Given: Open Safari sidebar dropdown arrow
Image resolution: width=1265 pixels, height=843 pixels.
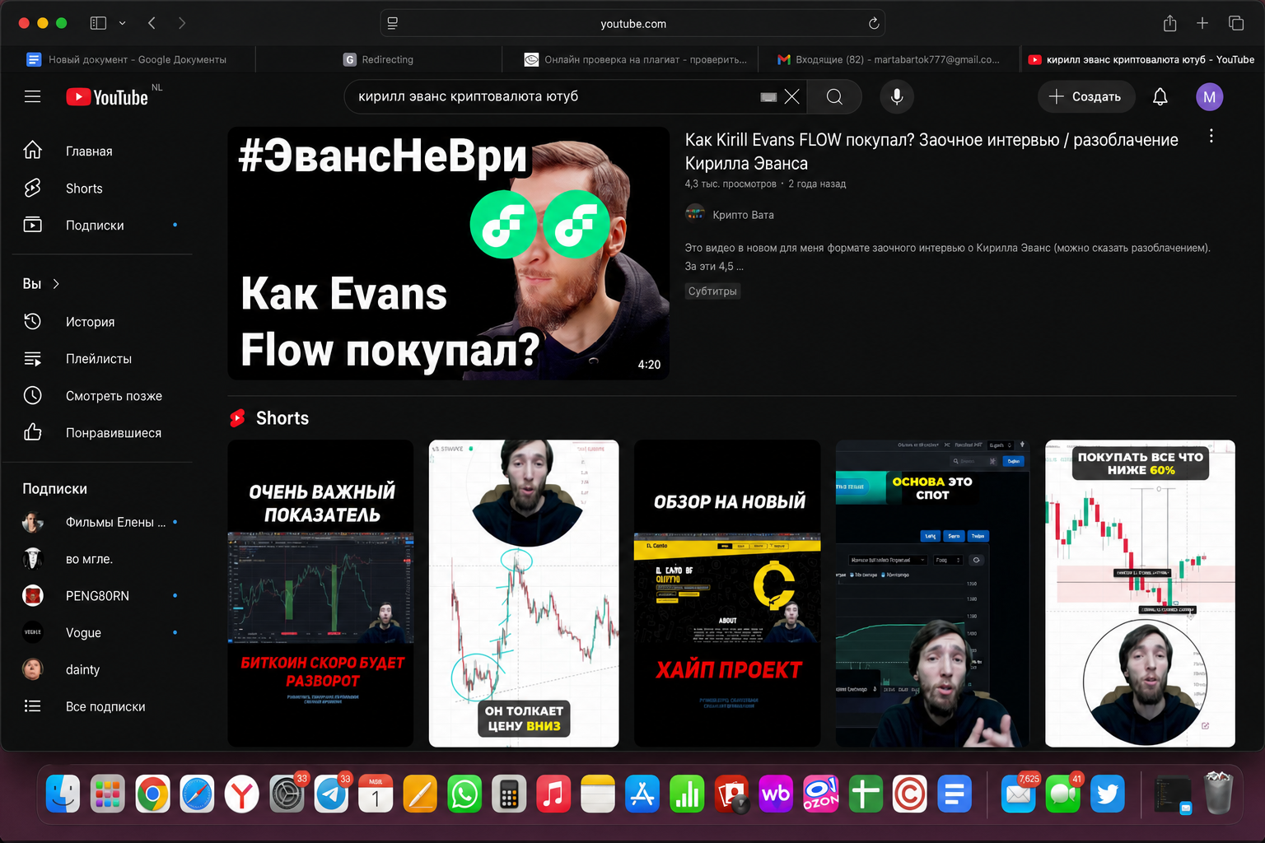Looking at the screenshot, I should (122, 23).
